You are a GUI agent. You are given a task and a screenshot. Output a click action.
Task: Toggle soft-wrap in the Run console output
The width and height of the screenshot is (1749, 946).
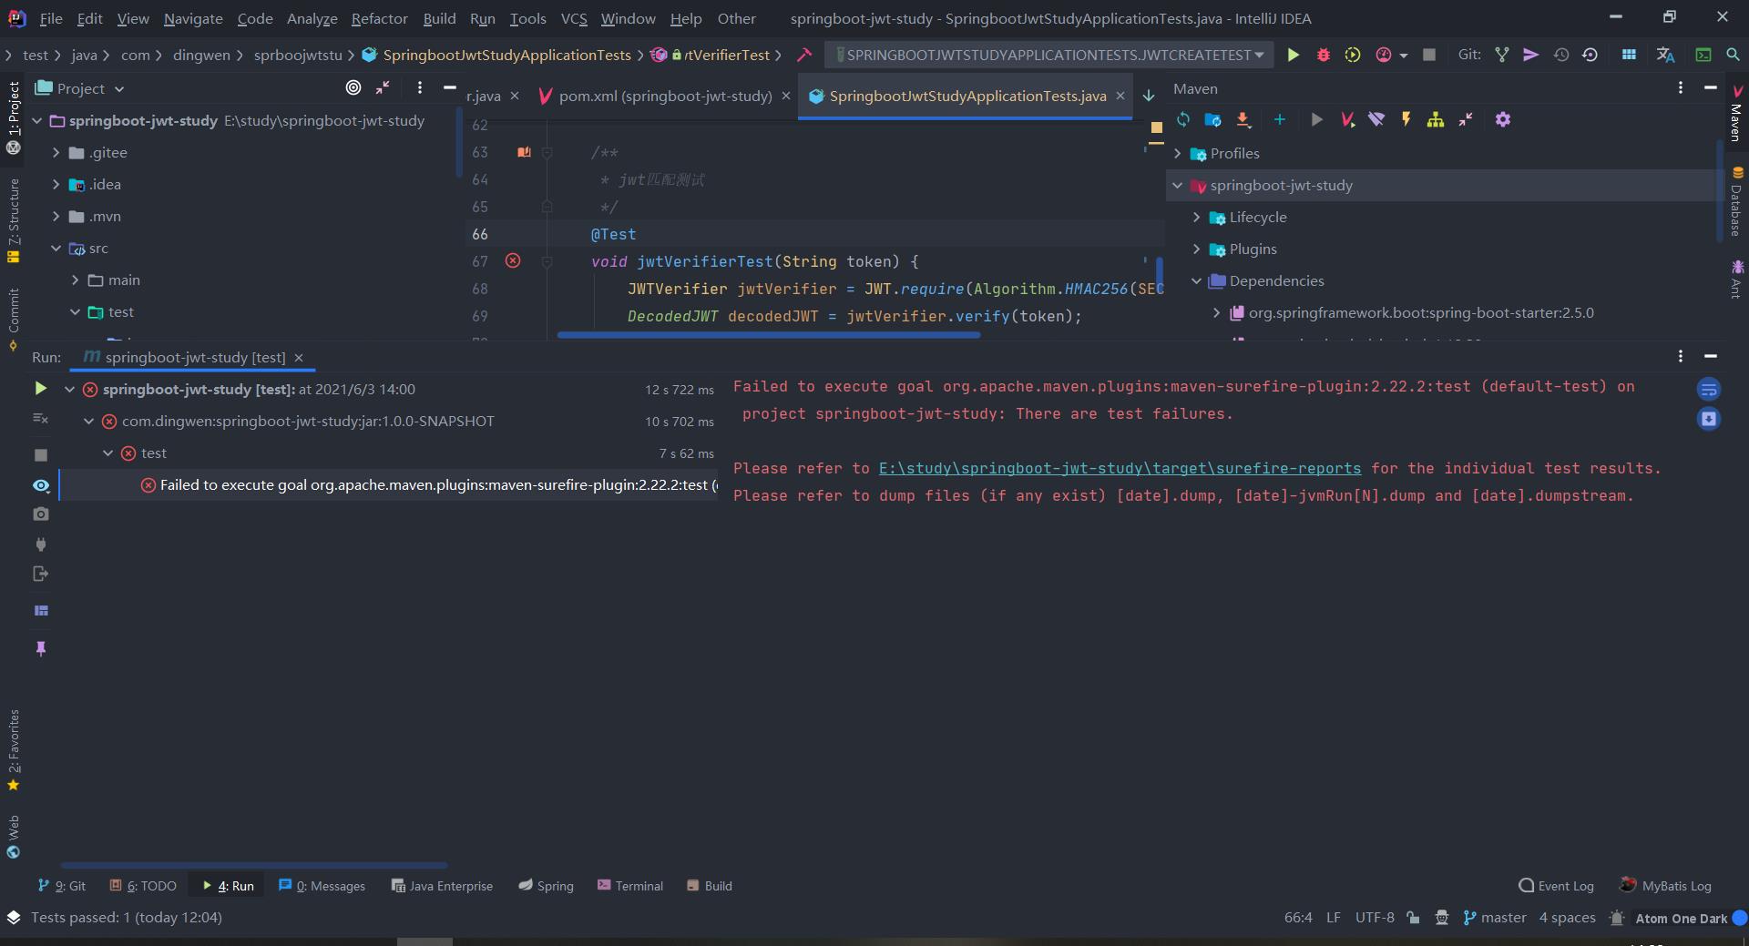(x=1709, y=390)
